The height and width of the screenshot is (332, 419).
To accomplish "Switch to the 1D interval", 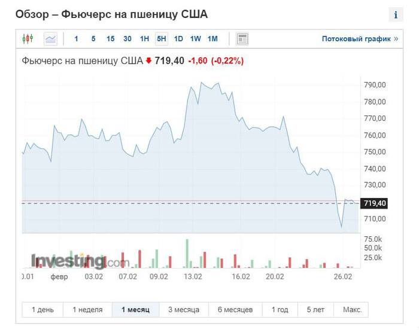I will 178,39.
